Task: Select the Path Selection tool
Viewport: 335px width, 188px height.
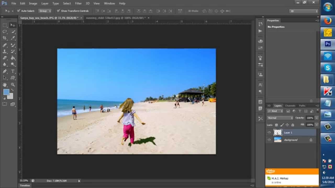Action: 5,78
